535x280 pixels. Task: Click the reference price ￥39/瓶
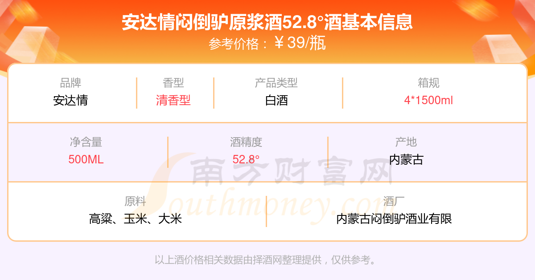tap(300, 43)
